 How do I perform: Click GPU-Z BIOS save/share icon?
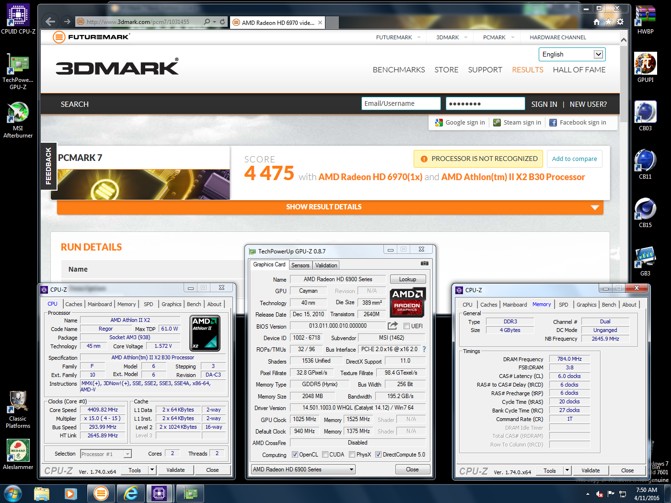tap(393, 326)
